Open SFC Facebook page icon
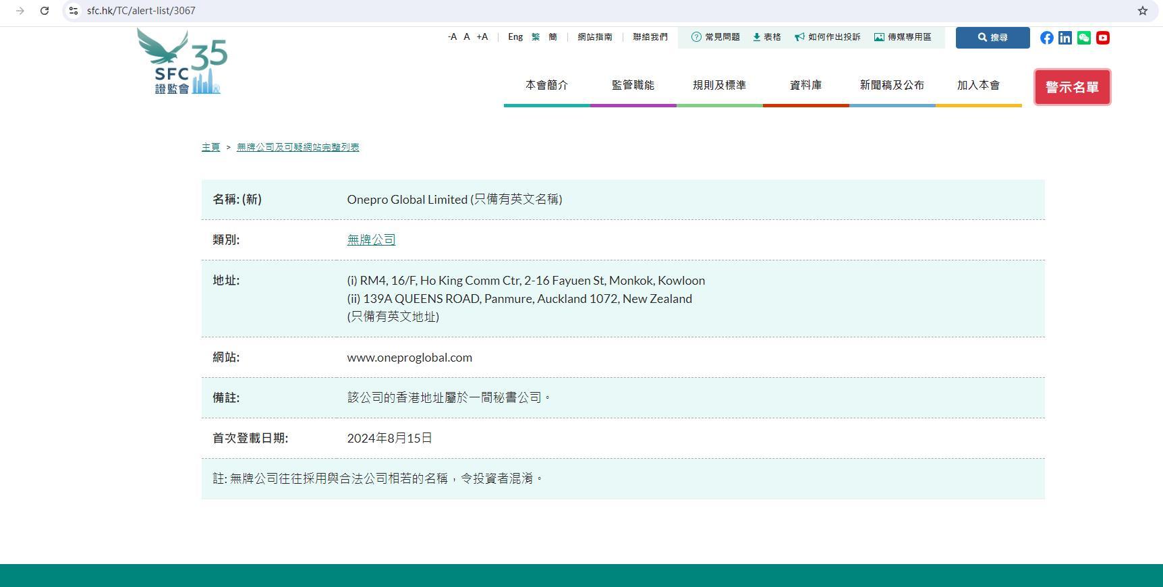 [1046, 38]
